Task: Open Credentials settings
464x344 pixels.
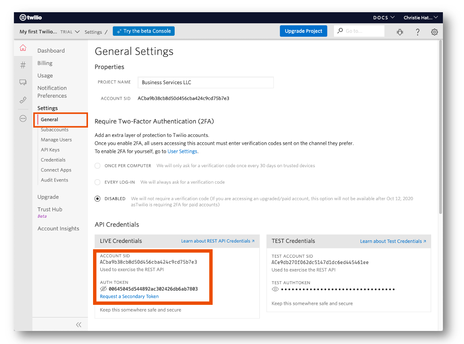Action: click(53, 160)
